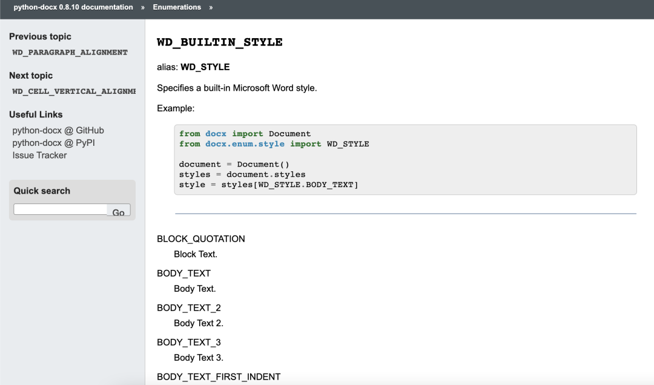This screenshot has width=654, height=385.
Task: Click code line 'style = styles[WD_STYLE.BODY_TEXT]'
Action: (x=269, y=185)
